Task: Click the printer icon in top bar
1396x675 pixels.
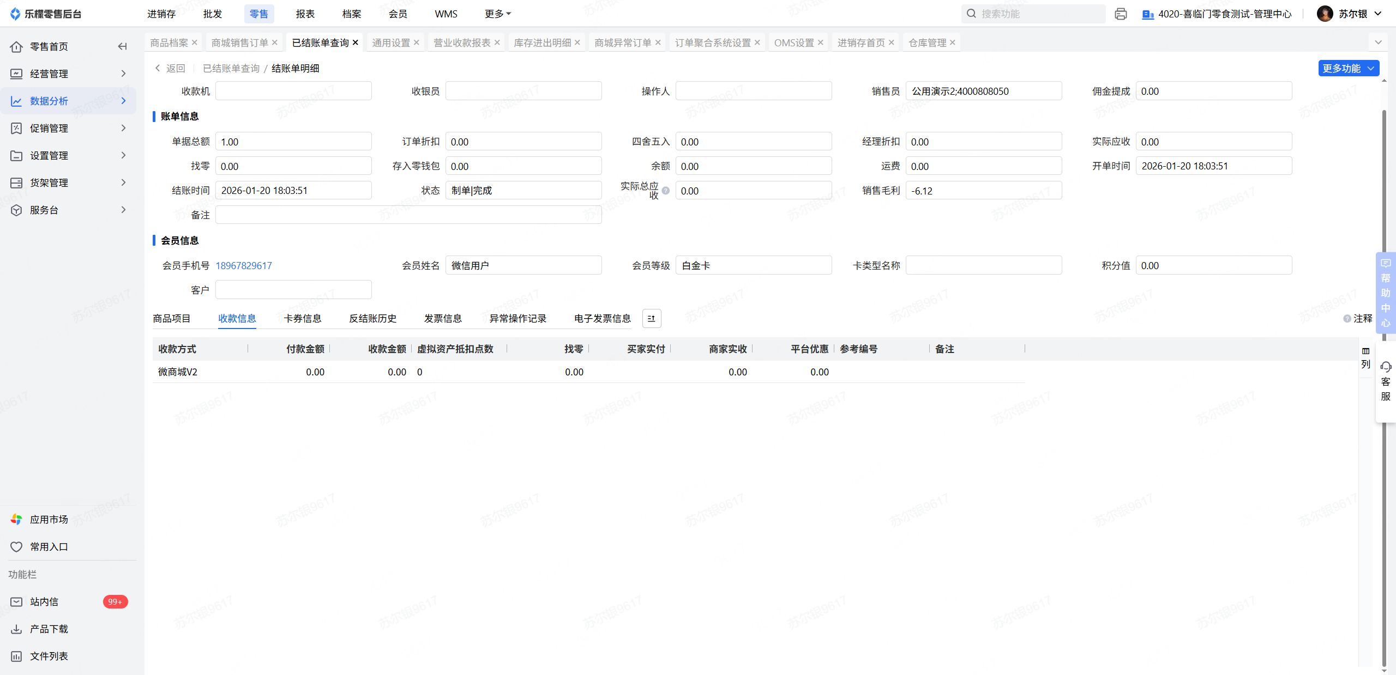Action: click(1121, 14)
